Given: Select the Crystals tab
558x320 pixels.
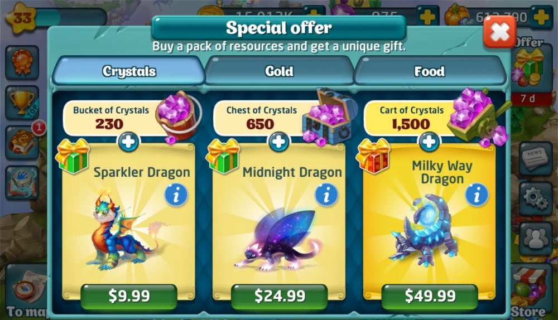Looking at the screenshot, I should pyautogui.click(x=129, y=71).
